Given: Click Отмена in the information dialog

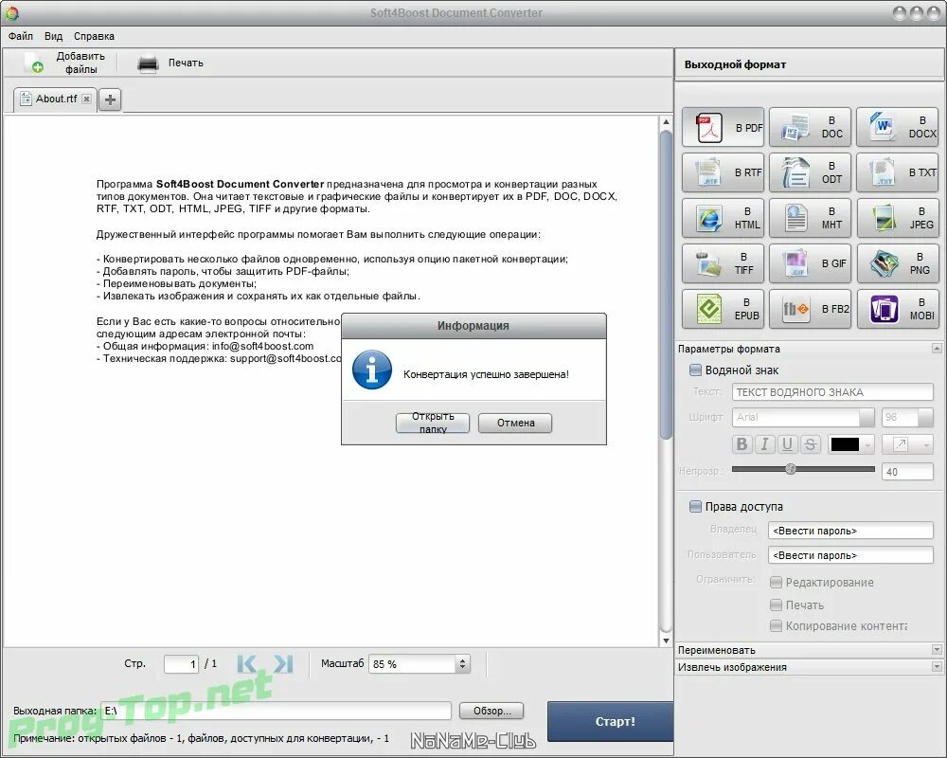Looking at the screenshot, I should click(x=515, y=424).
